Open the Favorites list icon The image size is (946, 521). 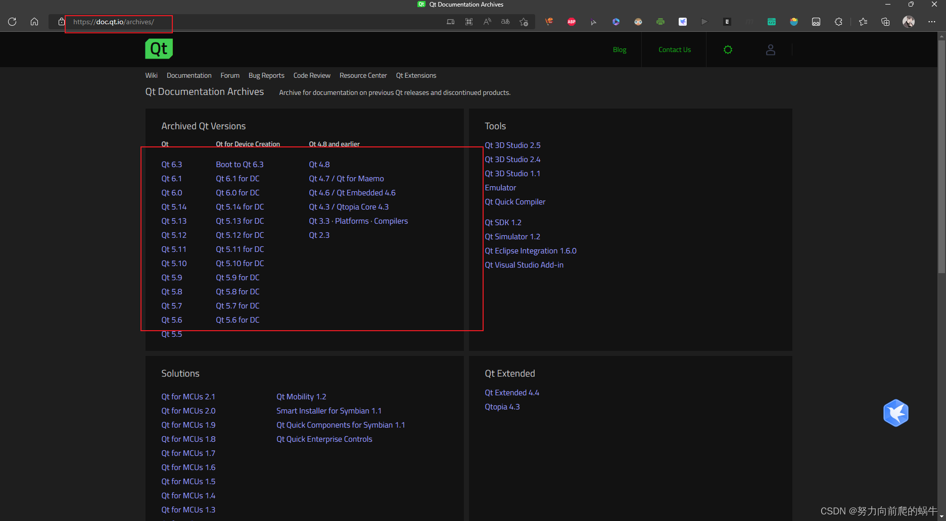point(863,22)
